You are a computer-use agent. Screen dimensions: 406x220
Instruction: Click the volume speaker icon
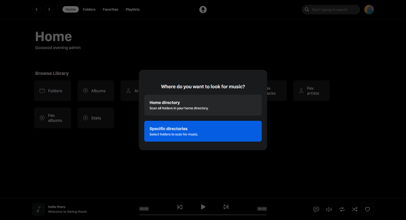(329, 209)
